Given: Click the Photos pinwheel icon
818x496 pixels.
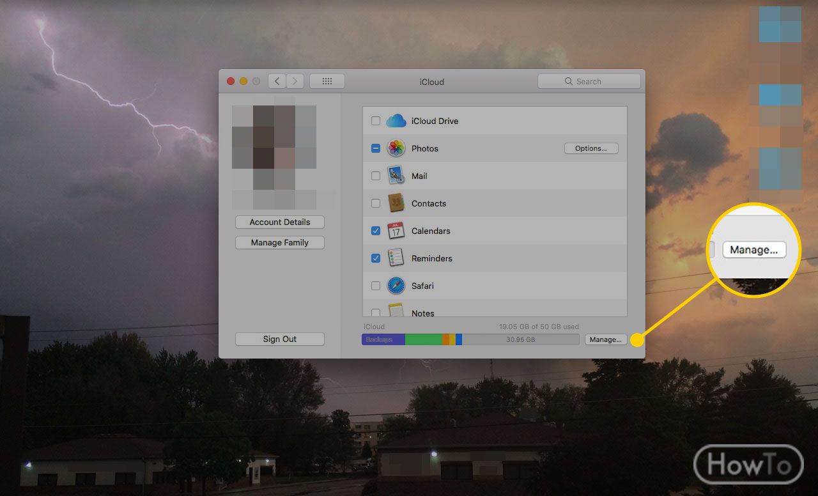Looking at the screenshot, I should click(396, 148).
